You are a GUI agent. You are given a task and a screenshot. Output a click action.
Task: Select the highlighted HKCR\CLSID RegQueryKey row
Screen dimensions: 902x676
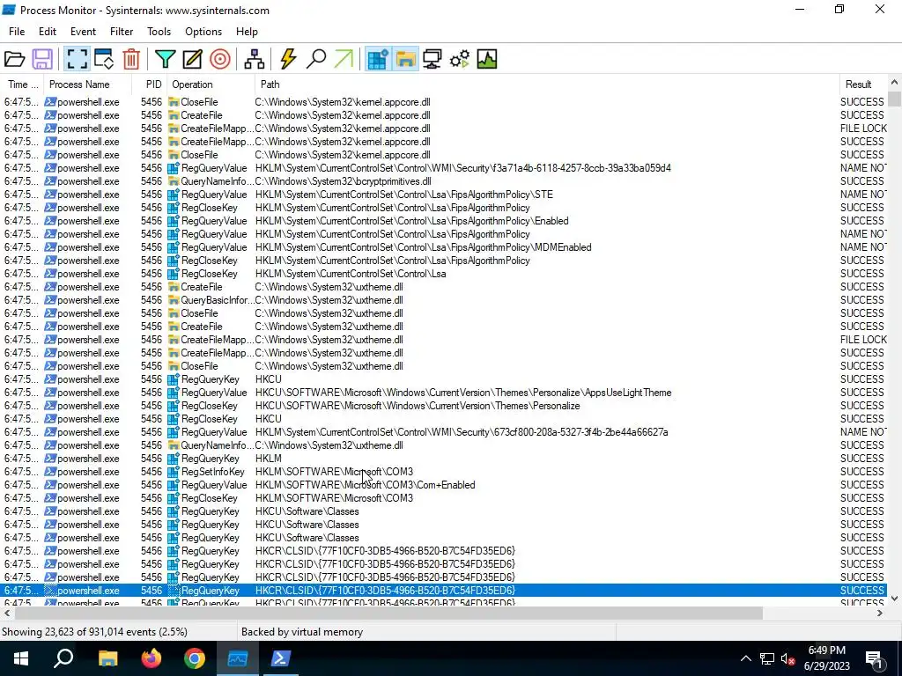444,591
